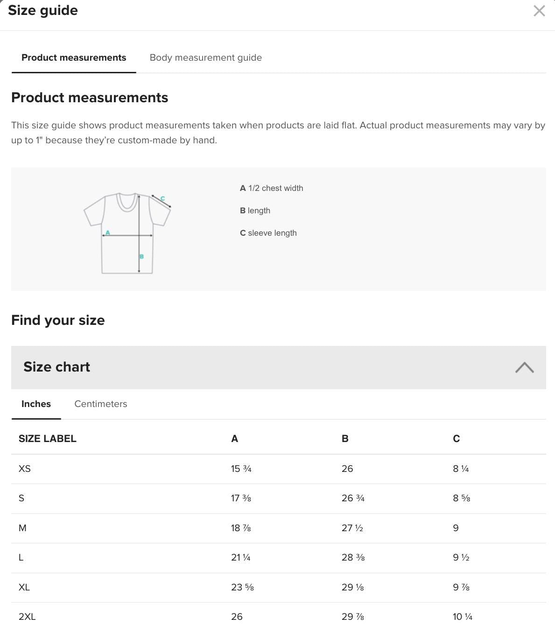Click the XS size row label

click(25, 469)
